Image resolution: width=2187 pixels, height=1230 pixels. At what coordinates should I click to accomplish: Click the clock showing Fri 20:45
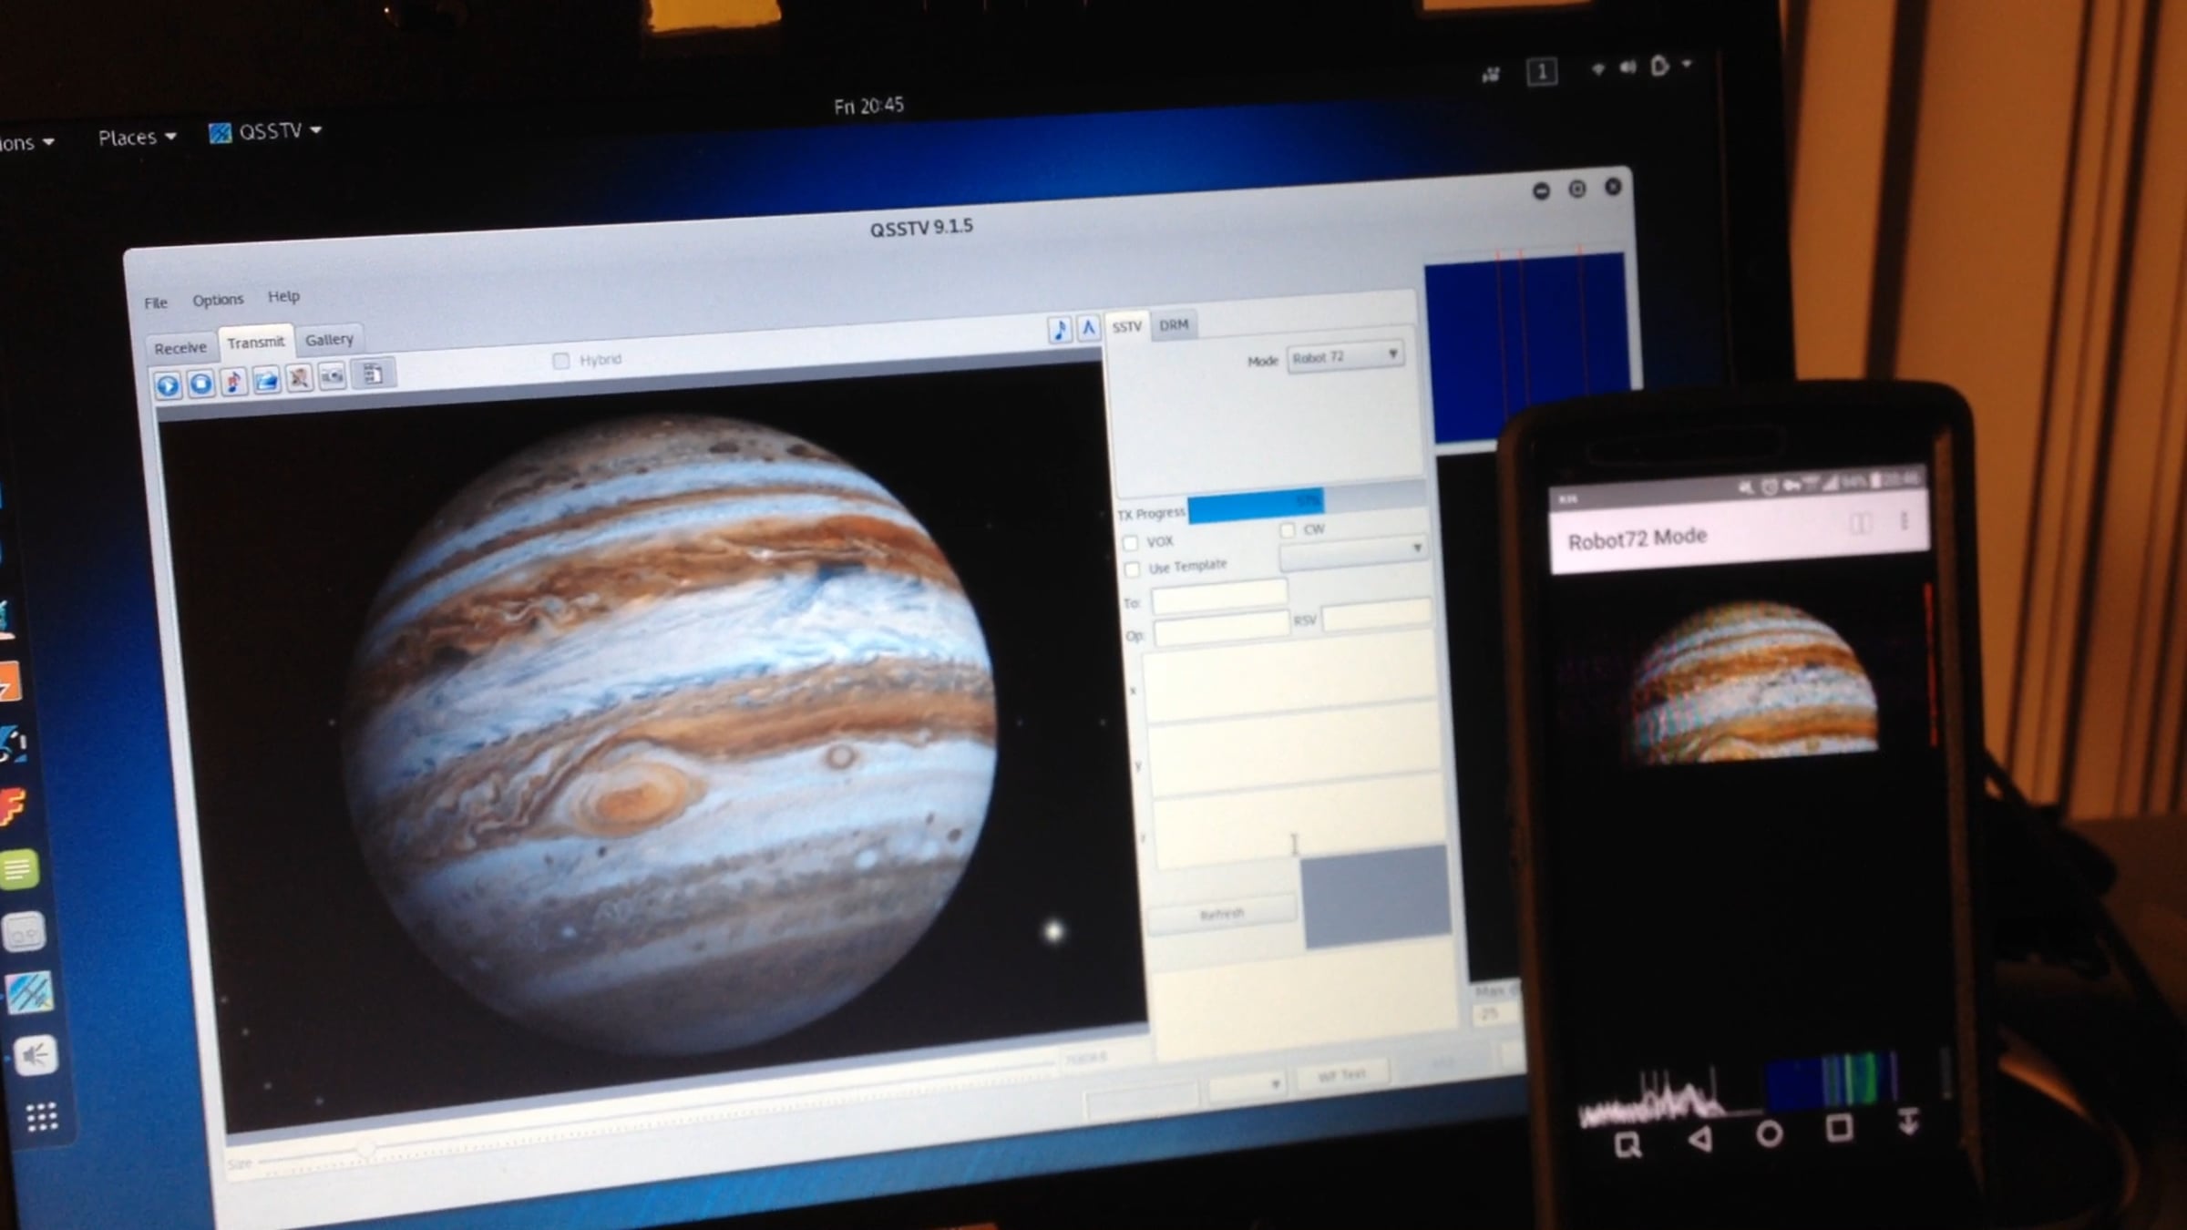point(868,106)
